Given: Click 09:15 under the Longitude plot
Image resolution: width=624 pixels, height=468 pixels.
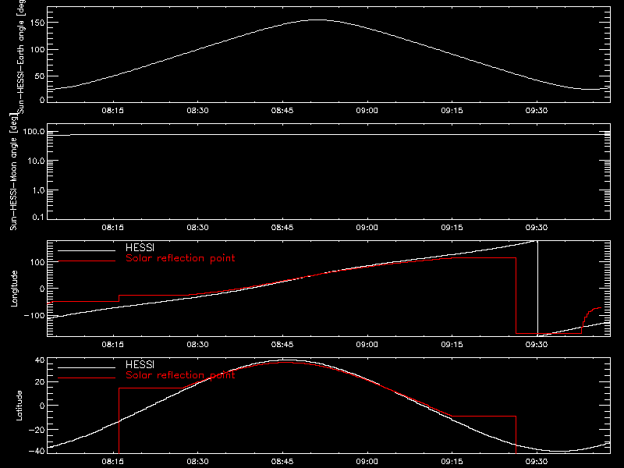Looking at the screenshot, I should 452,344.
